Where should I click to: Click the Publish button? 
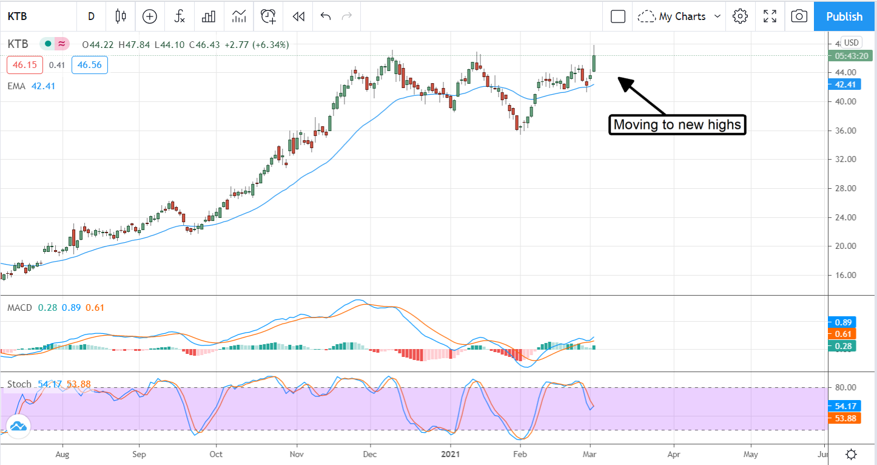click(x=844, y=16)
